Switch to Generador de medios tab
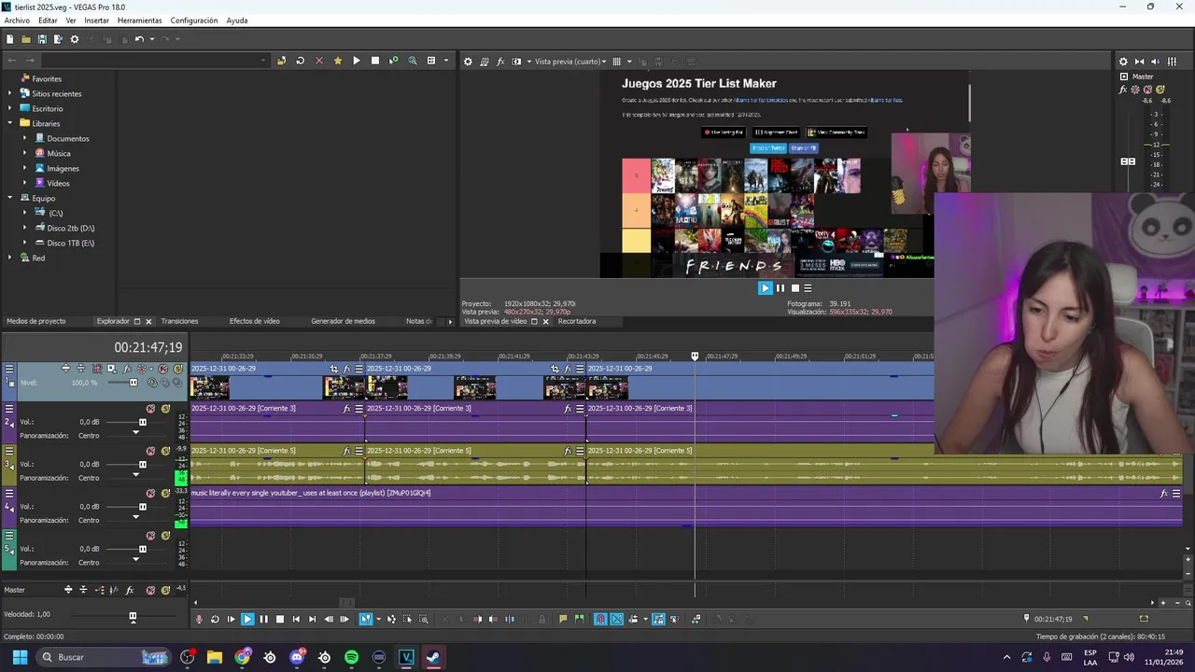The image size is (1195, 672). coord(343,321)
